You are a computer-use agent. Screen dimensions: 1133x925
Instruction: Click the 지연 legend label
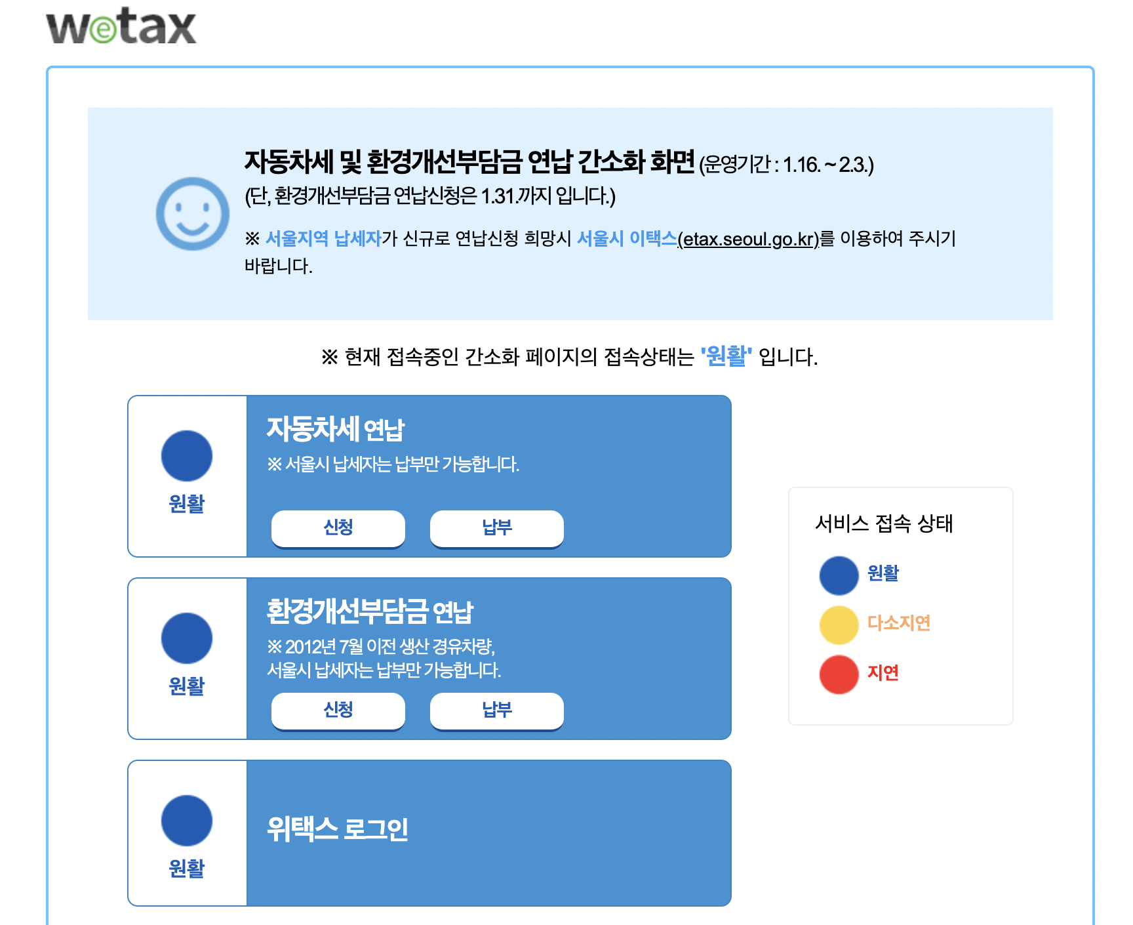click(883, 672)
